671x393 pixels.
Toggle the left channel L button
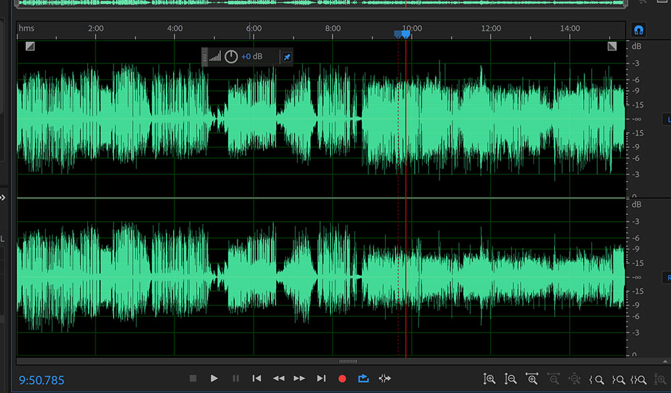[x=668, y=120]
